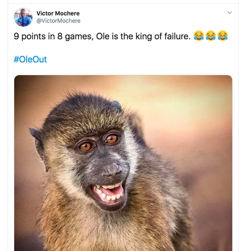This screenshot has width=248, height=251.
Task: Click the monkey's right orange eye
Action: (112, 139)
